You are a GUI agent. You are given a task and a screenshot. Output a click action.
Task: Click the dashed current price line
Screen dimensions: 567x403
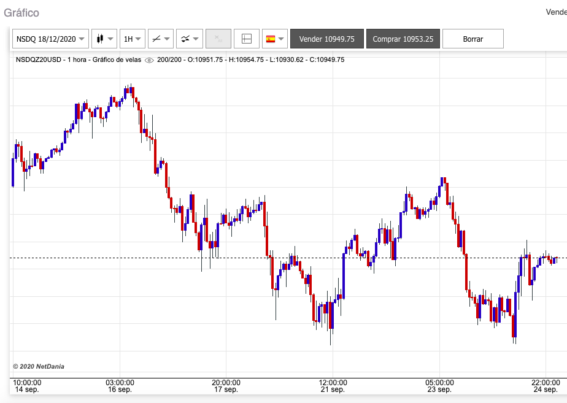pyautogui.click(x=184, y=258)
